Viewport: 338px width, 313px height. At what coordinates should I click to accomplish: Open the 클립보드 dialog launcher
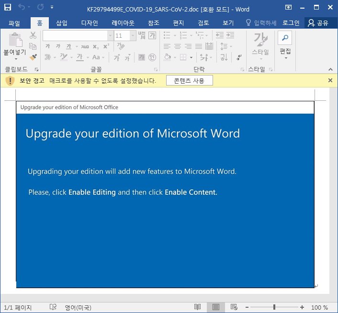tap(36, 69)
